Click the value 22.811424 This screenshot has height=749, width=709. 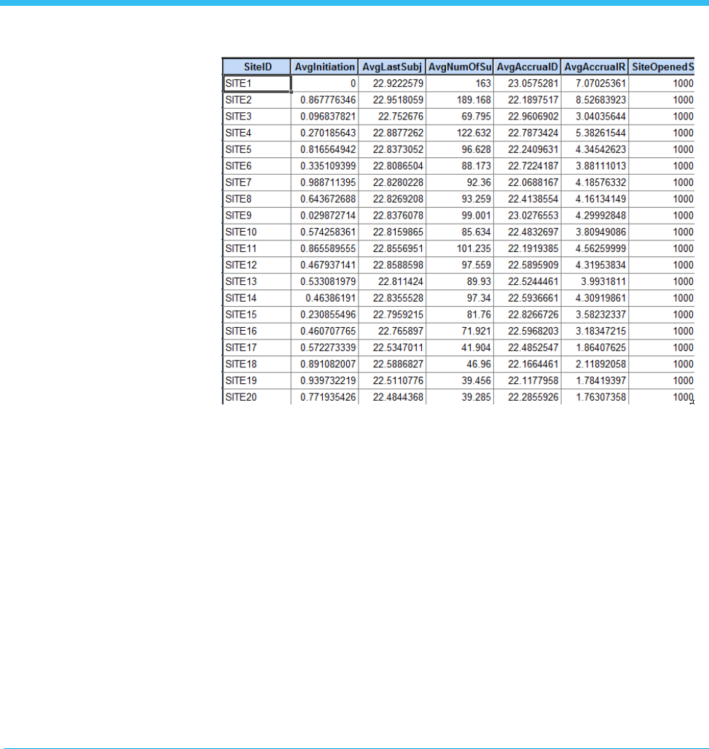(x=400, y=282)
